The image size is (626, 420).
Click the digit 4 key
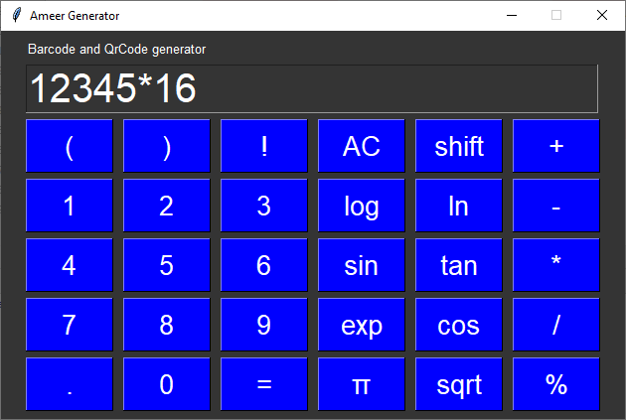point(70,265)
